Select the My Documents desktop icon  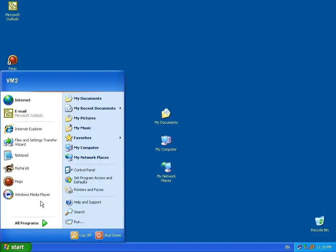[166, 114]
